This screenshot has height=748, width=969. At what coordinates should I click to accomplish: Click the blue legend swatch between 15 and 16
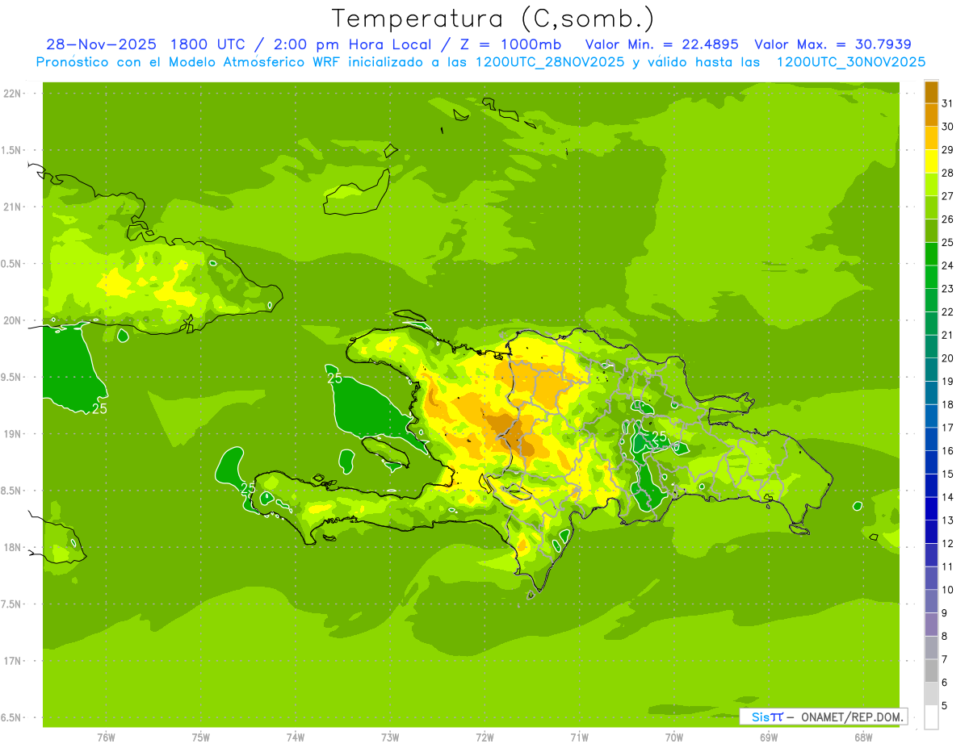(931, 462)
